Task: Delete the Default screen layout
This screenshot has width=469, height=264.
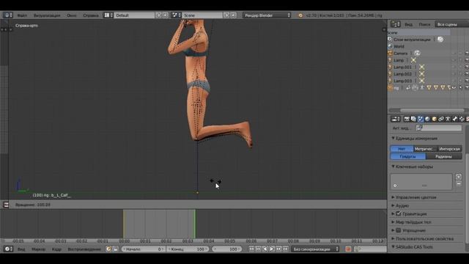Action: point(165,15)
